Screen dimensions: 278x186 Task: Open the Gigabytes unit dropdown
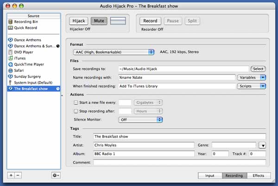(x=148, y=102)
